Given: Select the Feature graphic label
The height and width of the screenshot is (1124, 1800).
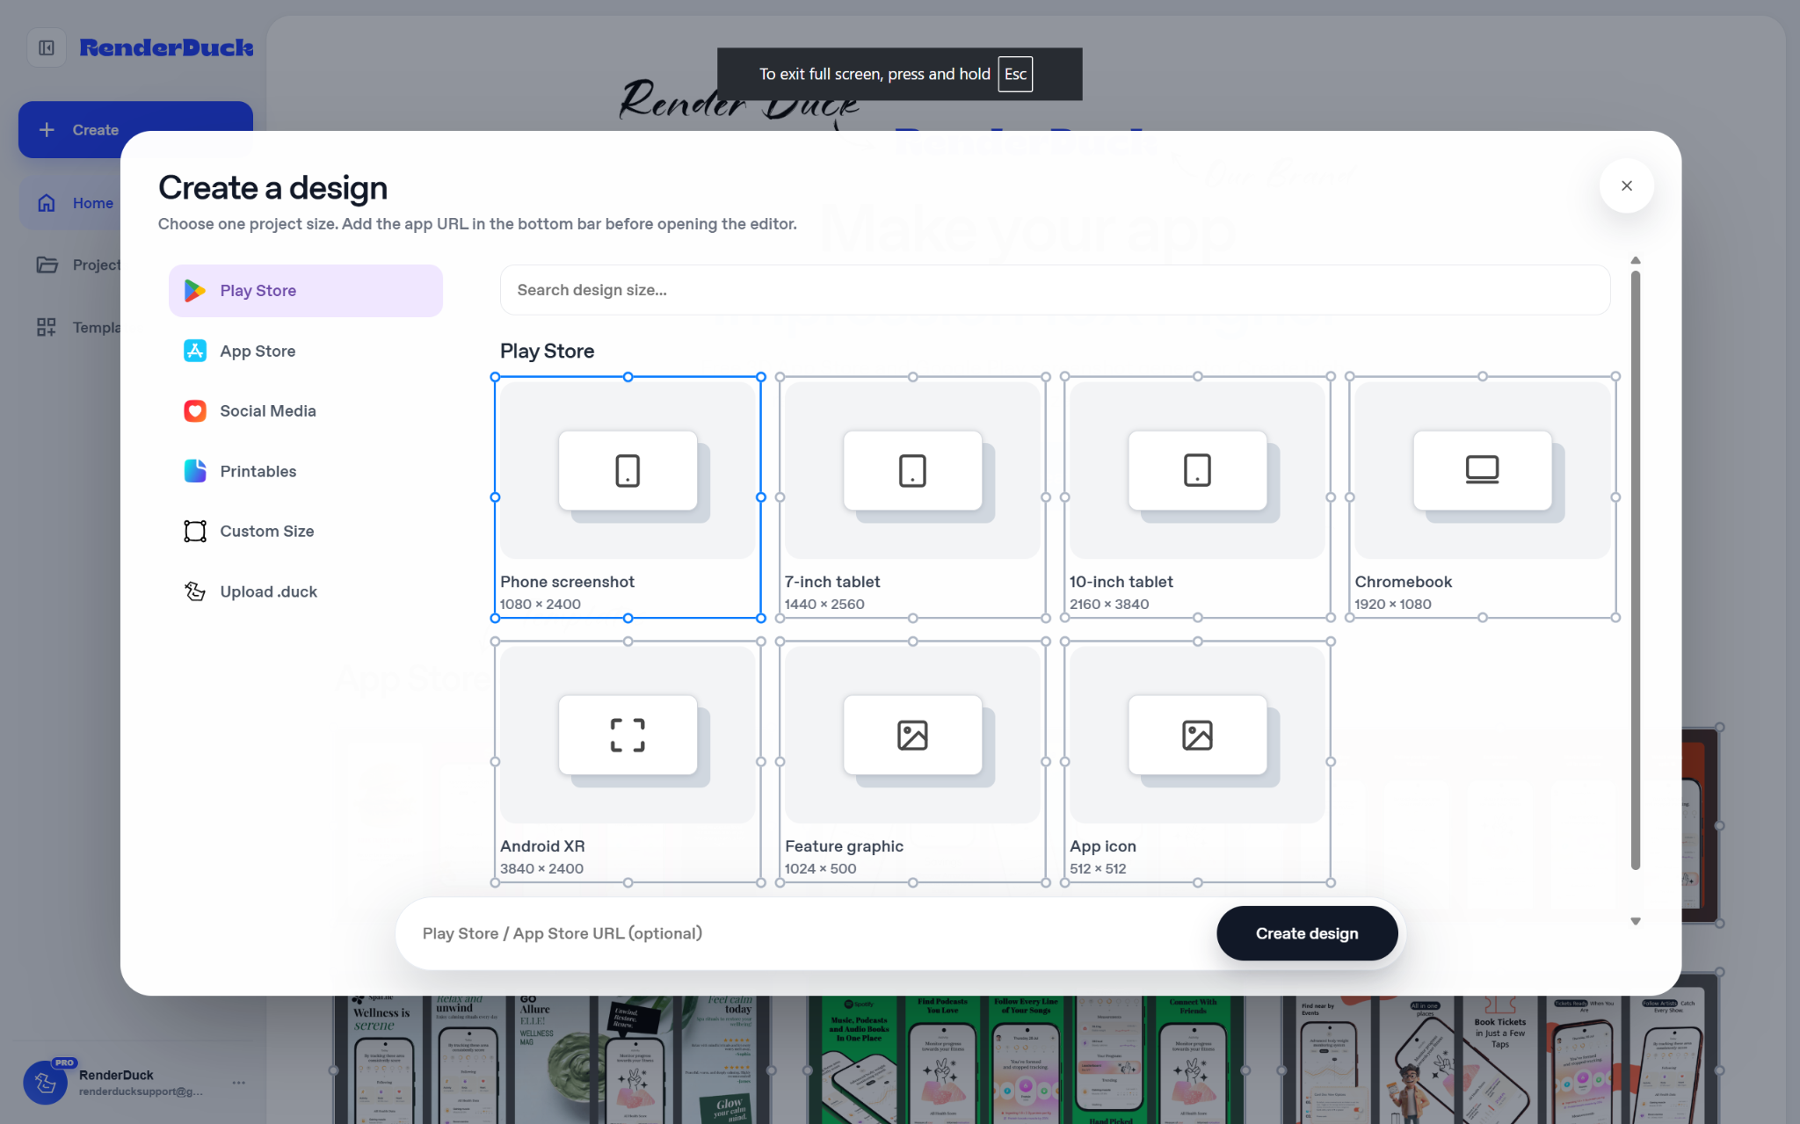Looking at the screenshot, I should click(x=844, y=846).
